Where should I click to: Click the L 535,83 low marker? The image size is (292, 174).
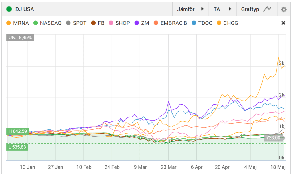17,147
